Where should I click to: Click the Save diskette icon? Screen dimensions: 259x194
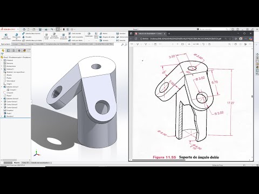click(x=40, y=29)
